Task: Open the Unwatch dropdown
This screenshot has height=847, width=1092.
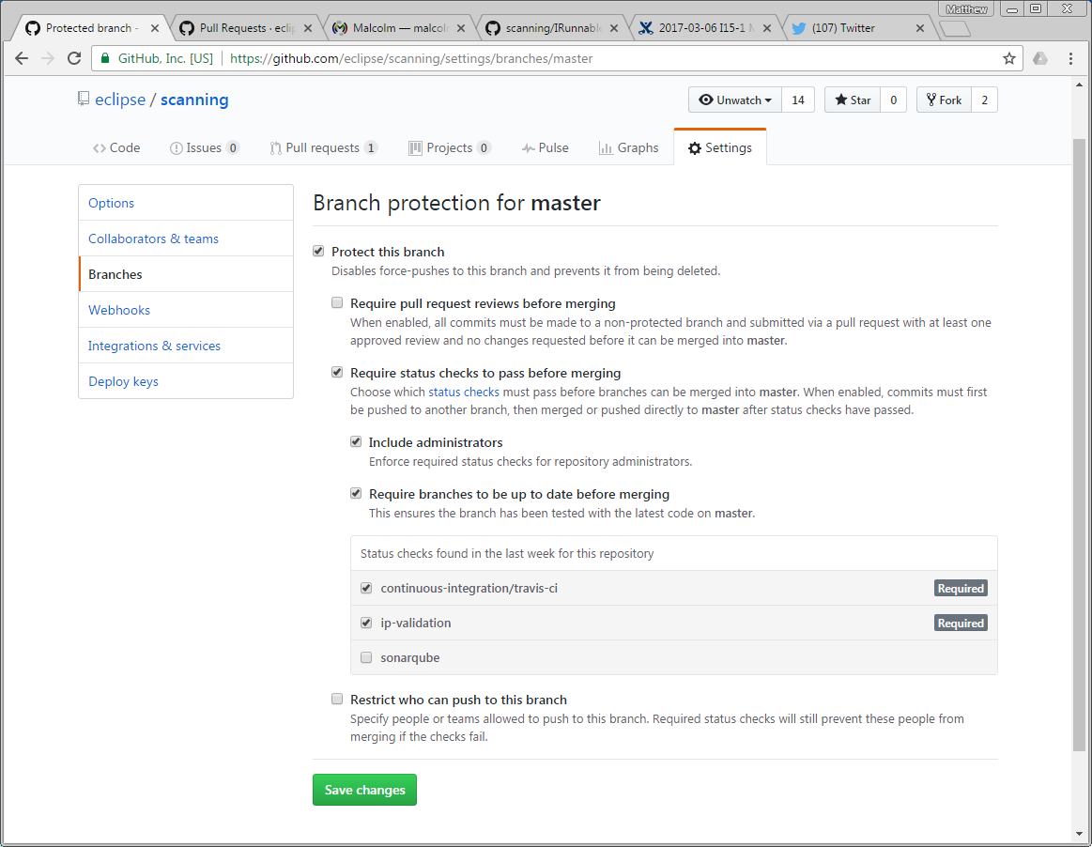Action: click(x=734, y=100)
